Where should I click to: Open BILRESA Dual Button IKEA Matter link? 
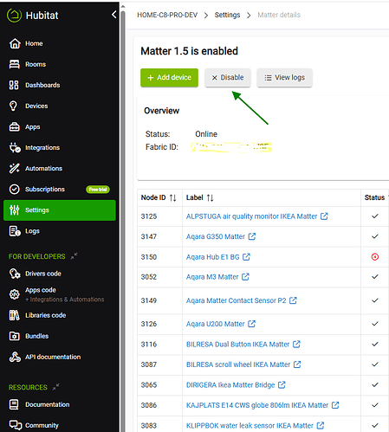coord(237,345)
